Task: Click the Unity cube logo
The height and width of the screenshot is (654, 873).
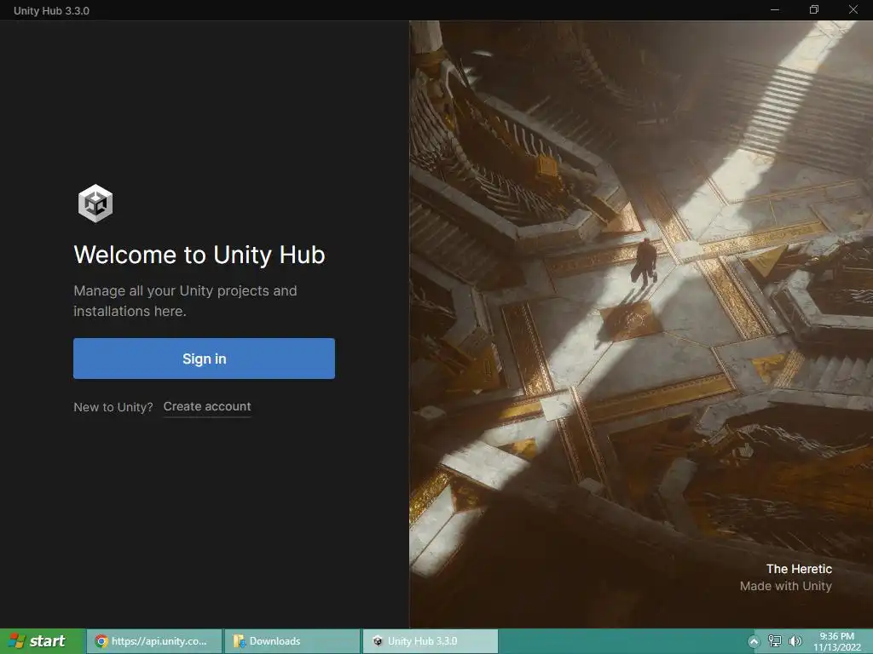Action: (x=95, y=204)
